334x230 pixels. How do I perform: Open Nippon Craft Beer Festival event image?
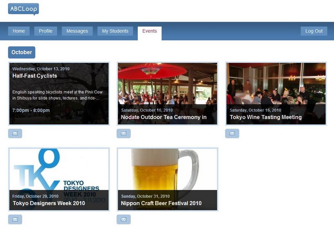tap(167, 179)
